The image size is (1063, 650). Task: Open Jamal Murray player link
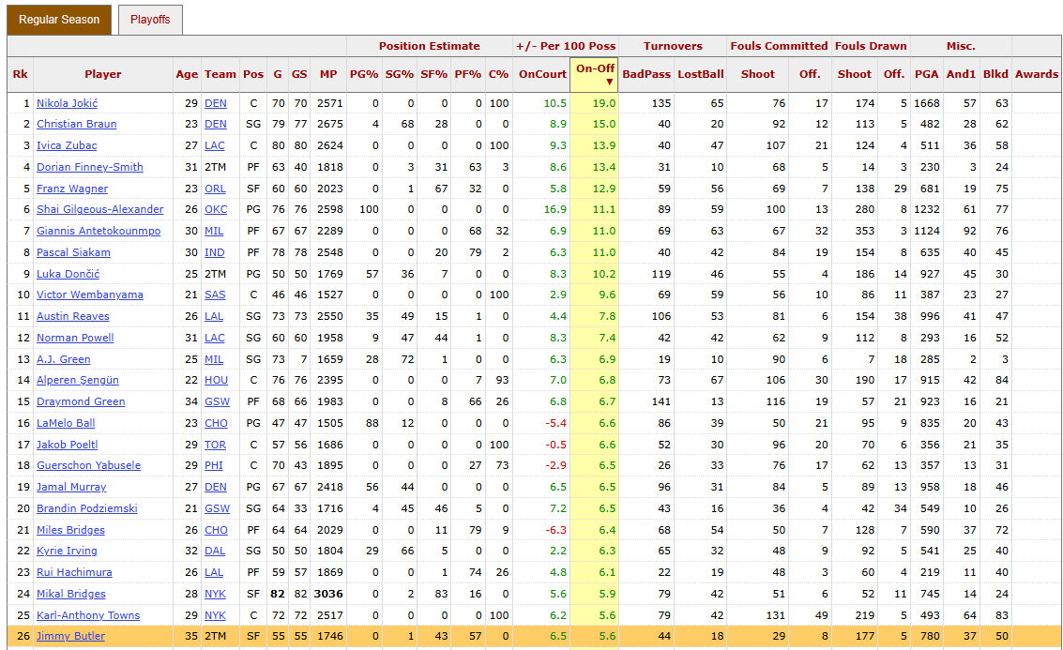[x=71, y=488]
